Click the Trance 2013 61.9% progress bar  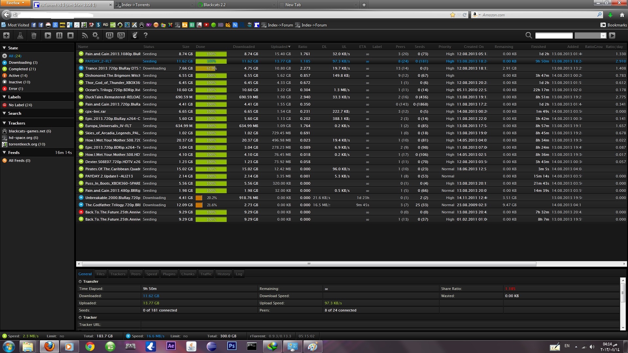coord(211,68)
